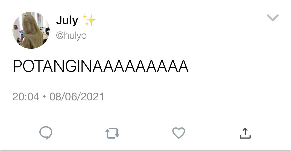Open the caret menu on July's tweet
This screenshot has width=291, height=151.
273,18
